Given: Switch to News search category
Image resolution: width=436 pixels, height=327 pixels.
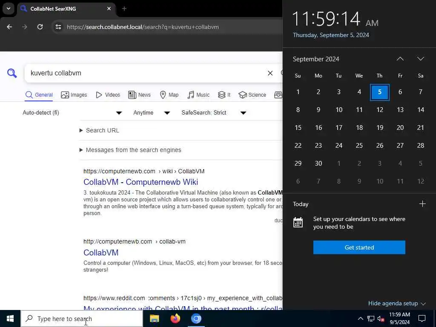Looking at the screenshot, I should click(x=140, y=95).
